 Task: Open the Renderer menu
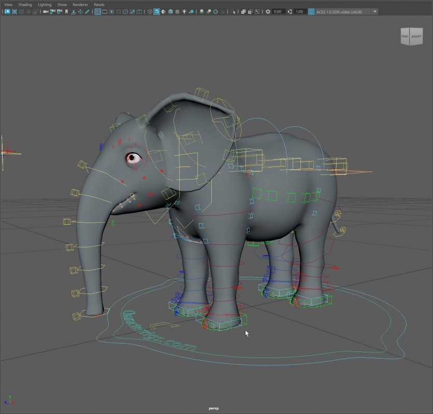[x=80, y=5]
